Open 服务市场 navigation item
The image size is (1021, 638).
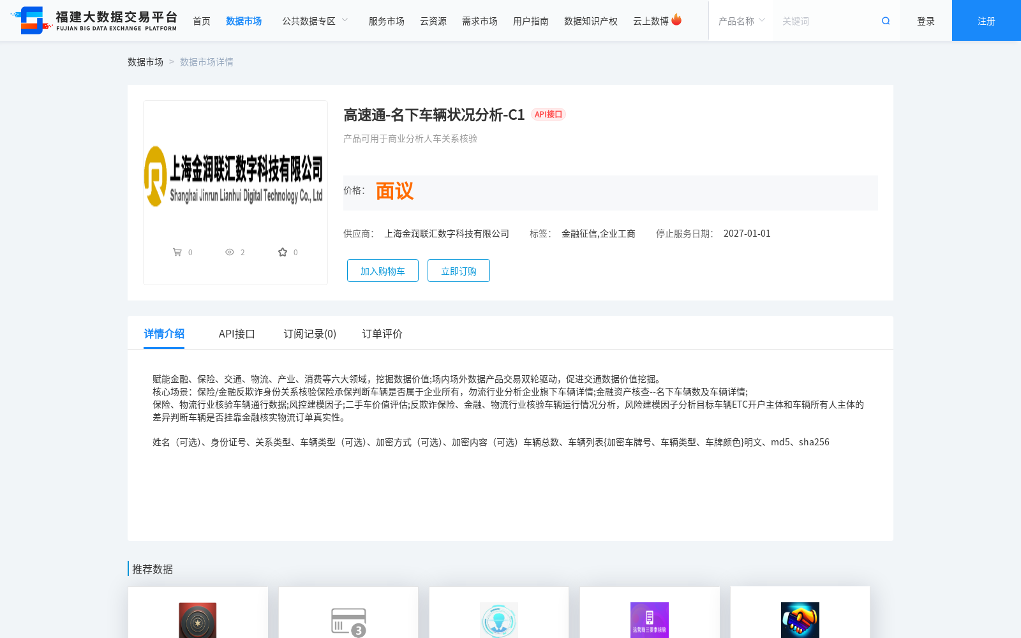pyautogui.click(x=387, y=21)
